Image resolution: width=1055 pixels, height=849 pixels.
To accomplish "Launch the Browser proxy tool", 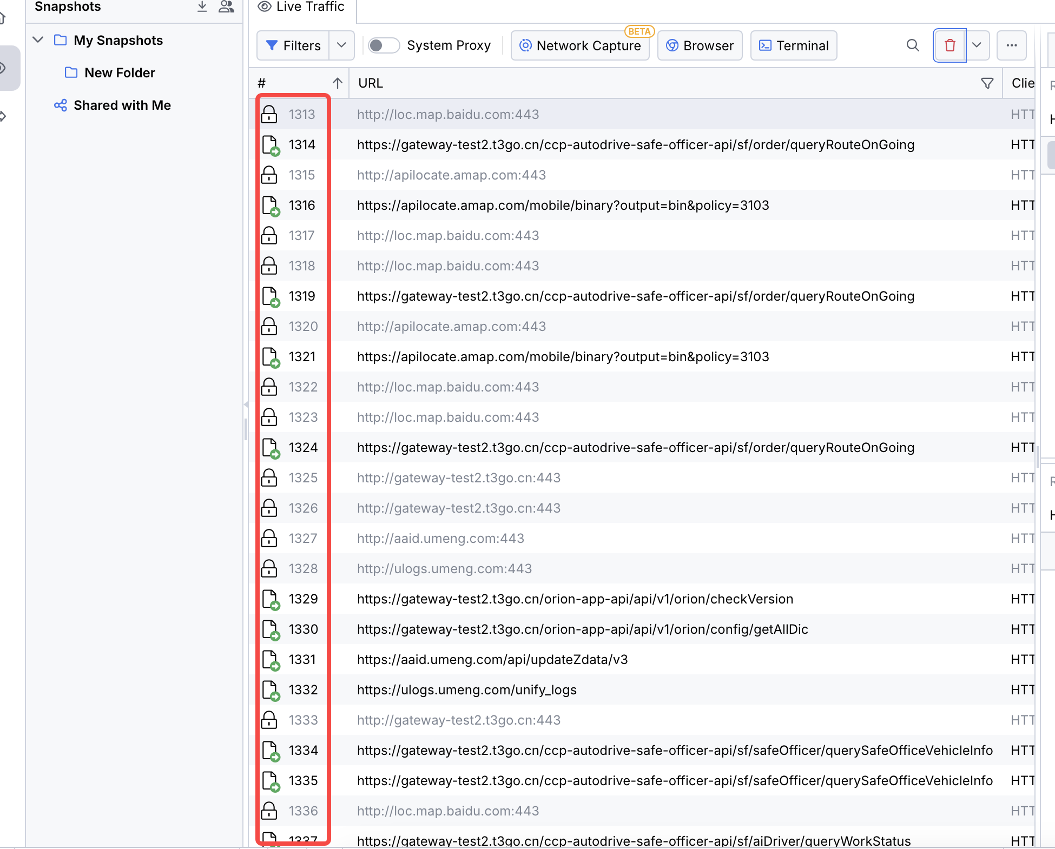I will [700, 45].
